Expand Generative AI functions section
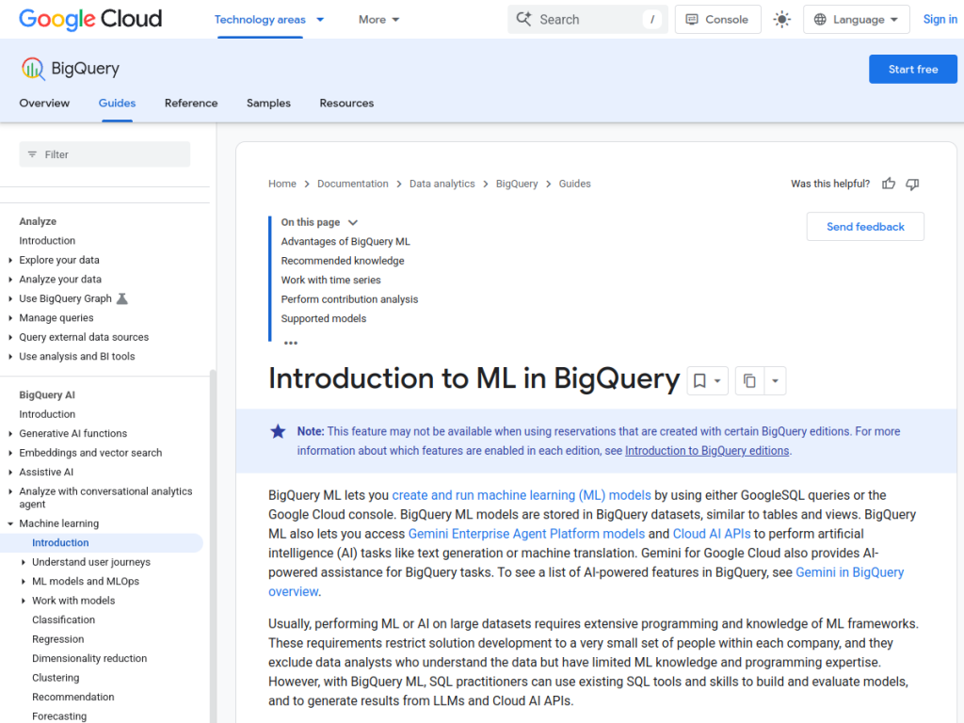This screenshot has height=723, width=964. click(x=10, y=433)
